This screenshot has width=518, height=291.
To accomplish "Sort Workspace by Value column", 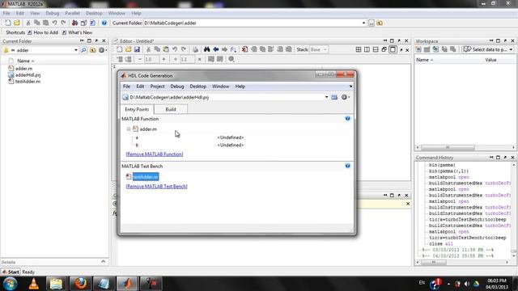I will tap(490, 60).
